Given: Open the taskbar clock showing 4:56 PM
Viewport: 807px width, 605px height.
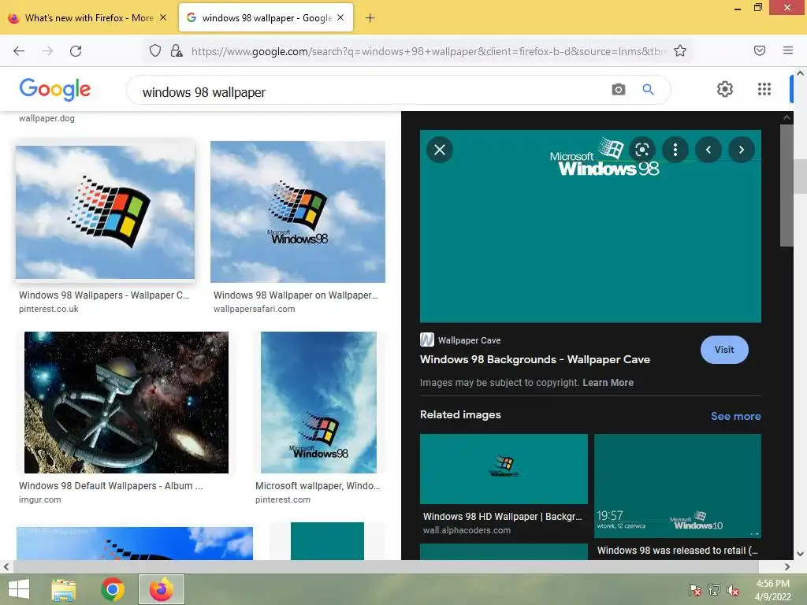Looking at the screenshot, I should [772, 590].
